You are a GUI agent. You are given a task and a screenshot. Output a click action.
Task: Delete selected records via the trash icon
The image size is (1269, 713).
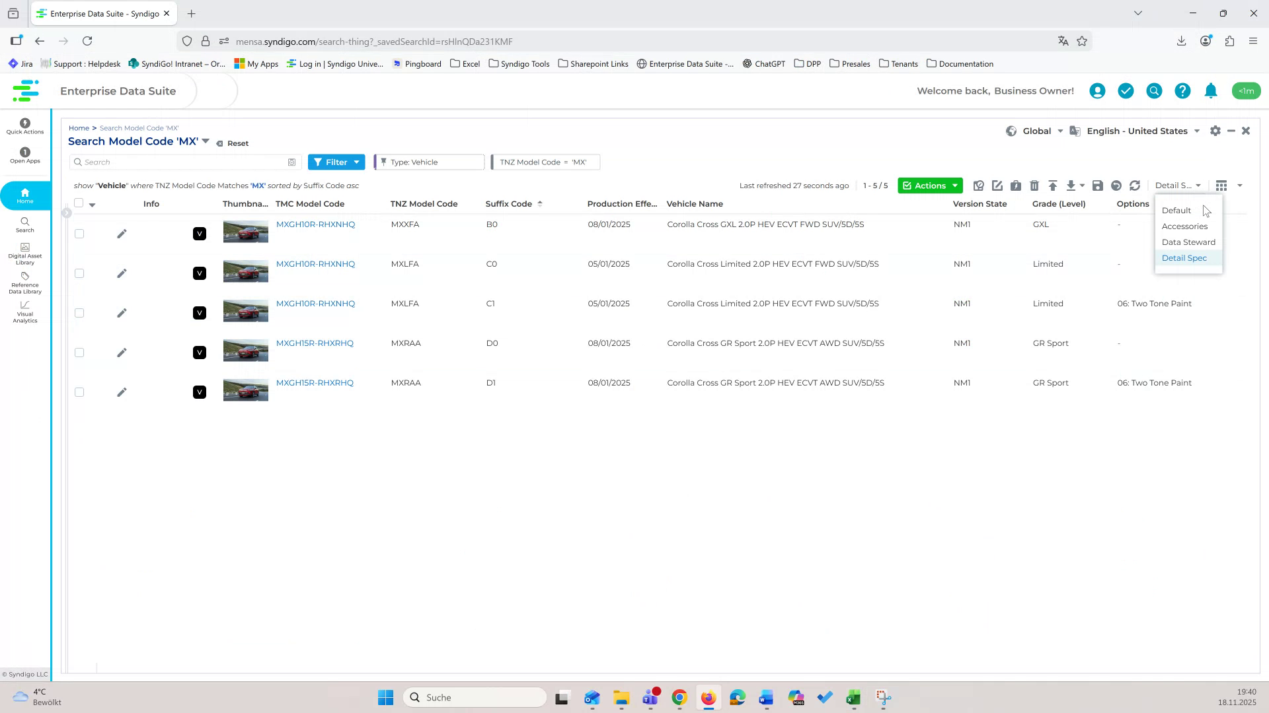click(x=1034, y=186)
